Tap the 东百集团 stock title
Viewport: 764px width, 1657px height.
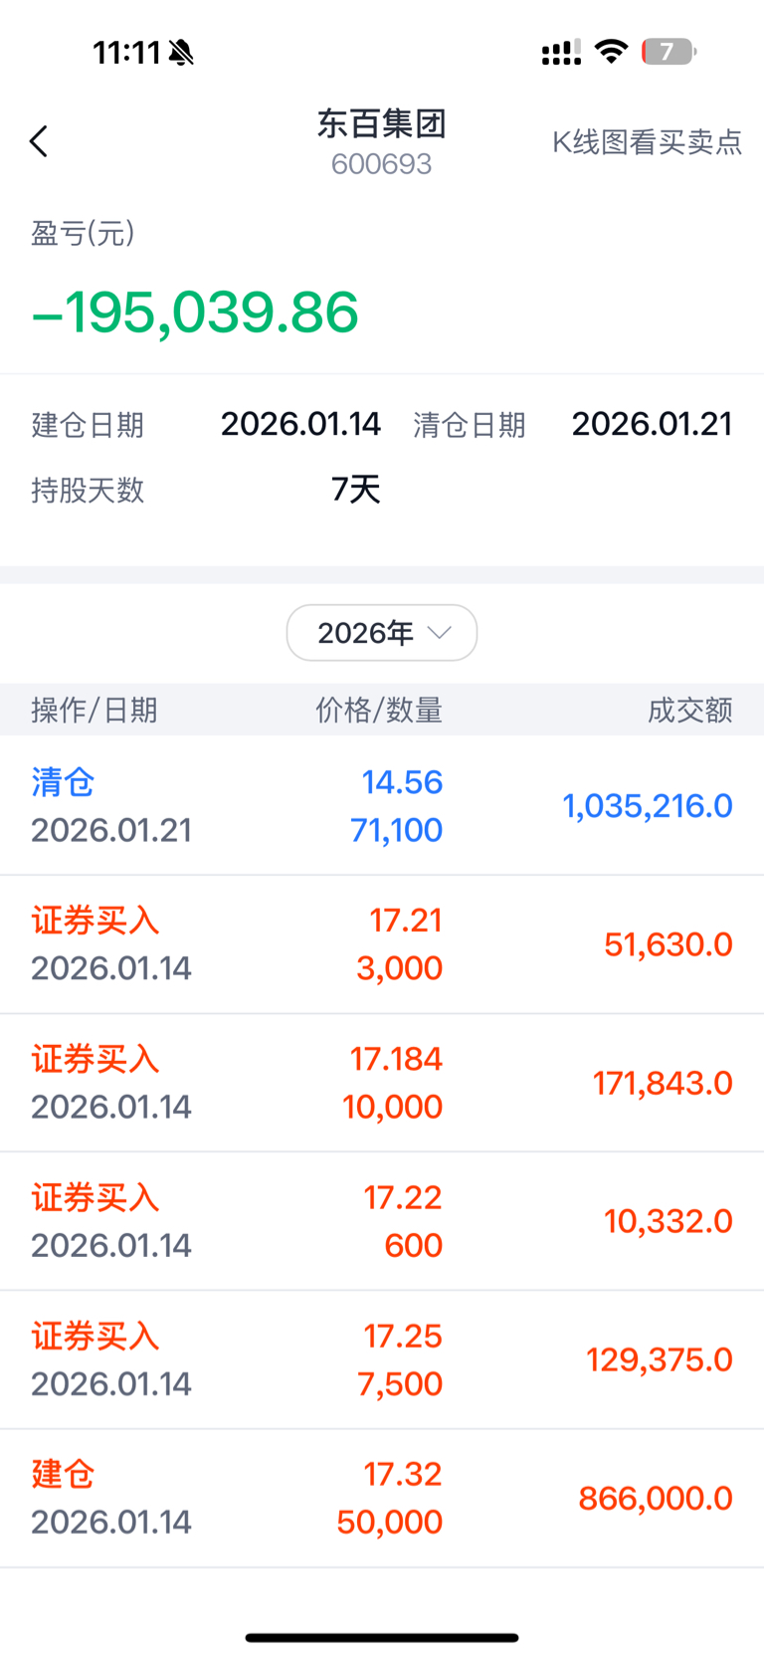(x=382, y=124)
